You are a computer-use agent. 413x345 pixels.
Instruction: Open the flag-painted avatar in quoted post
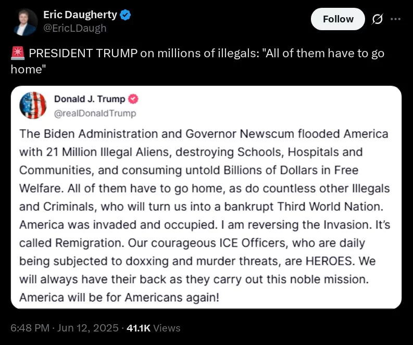click(33, 105)
